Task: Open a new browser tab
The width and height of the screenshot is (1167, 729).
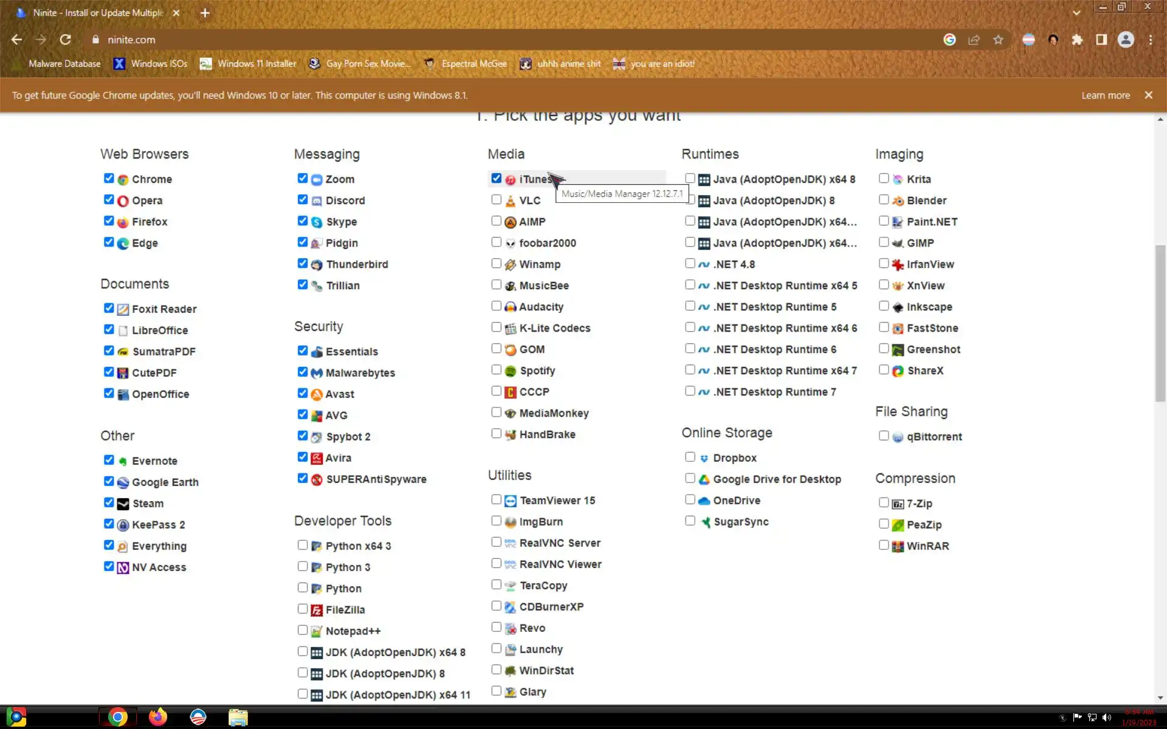Action: pyautogui.click(x=205, y=13)
